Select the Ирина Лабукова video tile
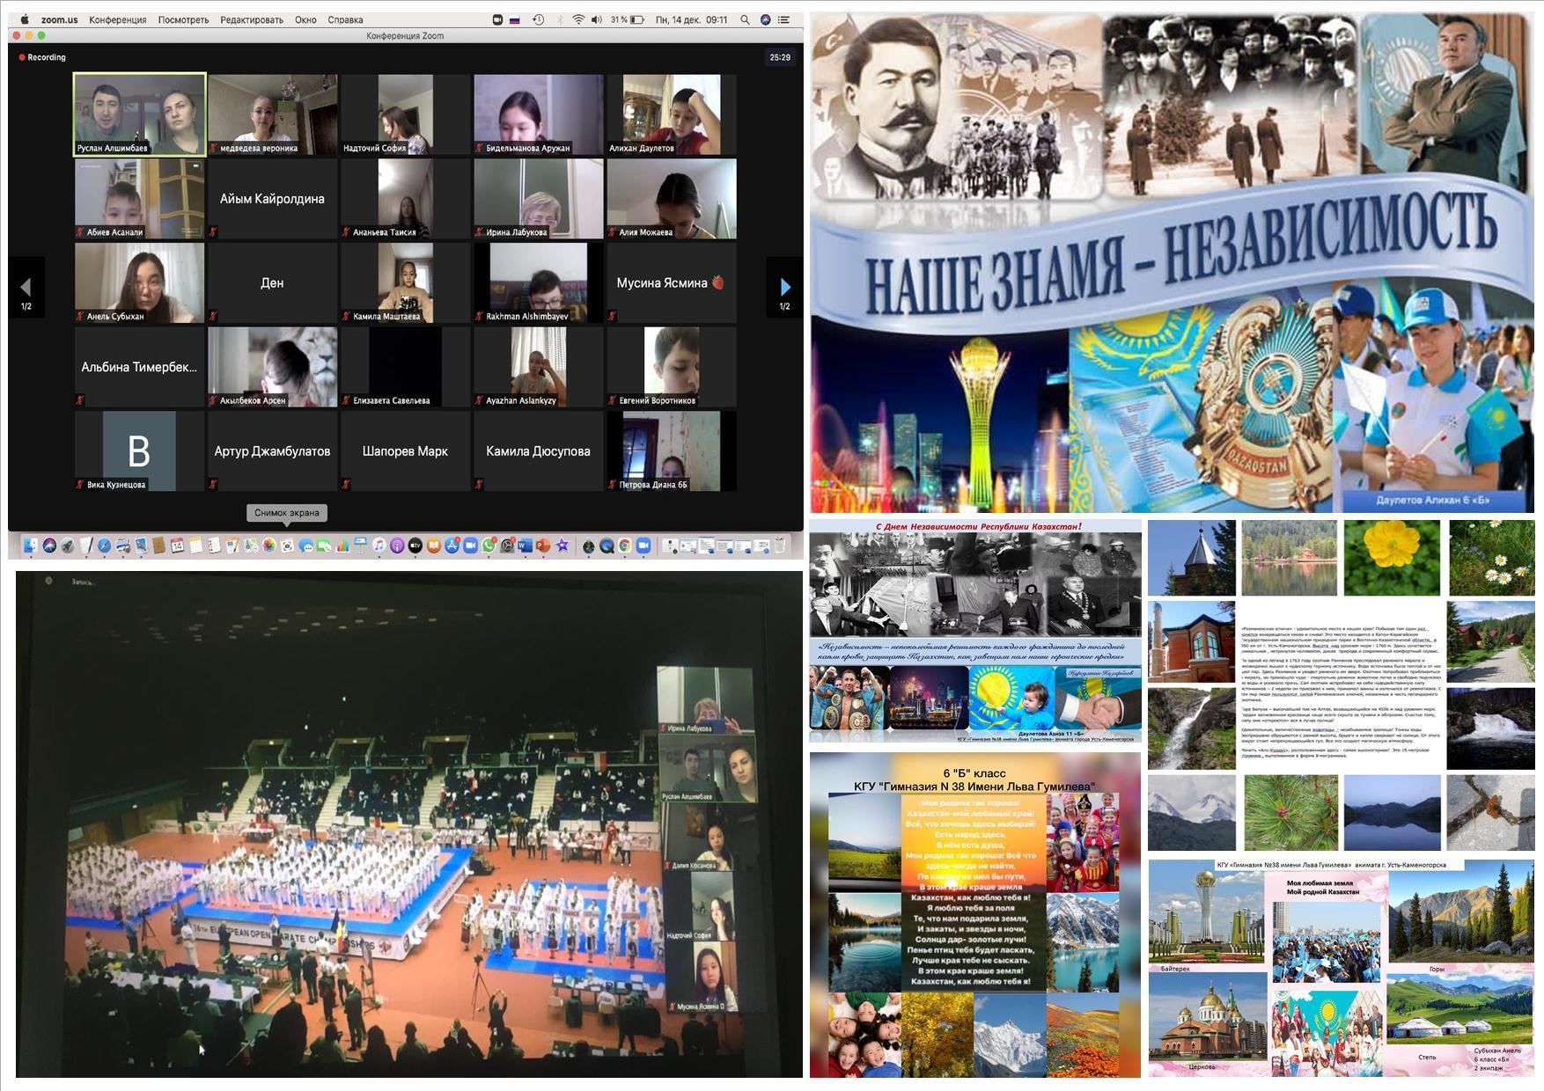The image size is (1544, 1091). click(538, 199)
